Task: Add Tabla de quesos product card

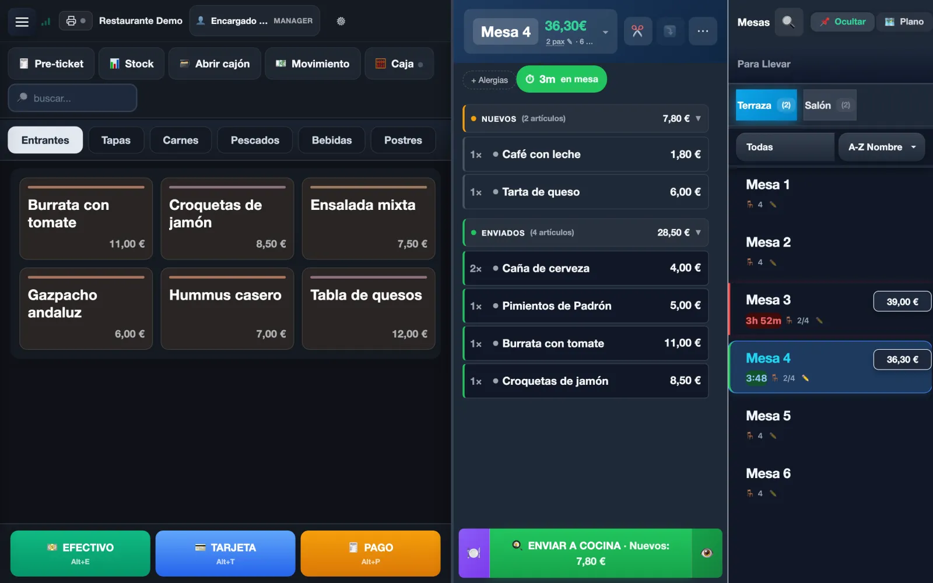Action: click(x=369, y=309)
